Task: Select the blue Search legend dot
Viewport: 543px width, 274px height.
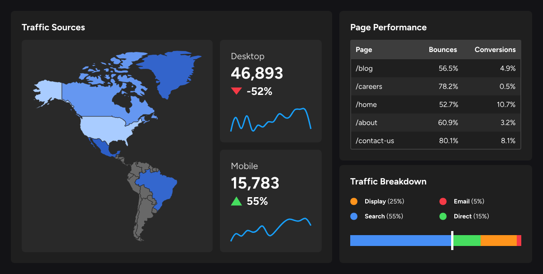Action: click(x=355, y=216)
